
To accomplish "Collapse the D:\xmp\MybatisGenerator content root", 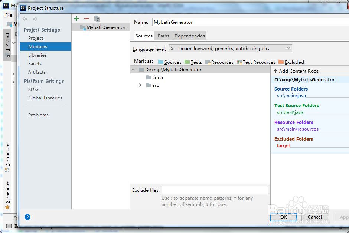I will coord(133,70).
